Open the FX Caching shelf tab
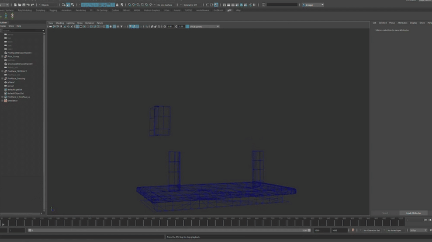Image resolution: width=432 pixels, height=242 pixels. point(102,10)
